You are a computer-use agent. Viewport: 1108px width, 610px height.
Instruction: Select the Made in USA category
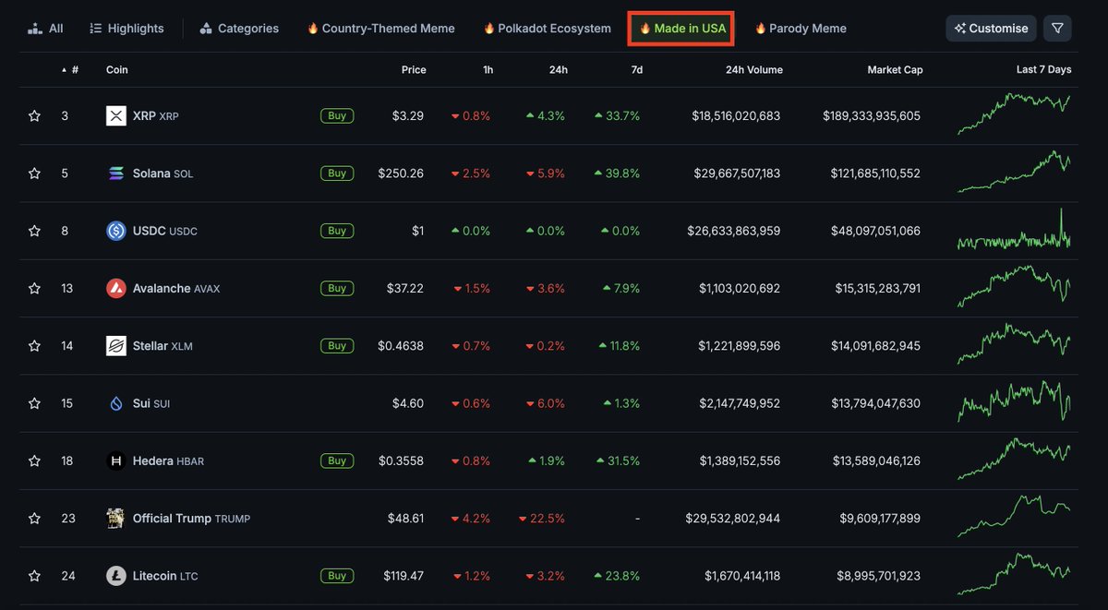[x=682, y=29]
